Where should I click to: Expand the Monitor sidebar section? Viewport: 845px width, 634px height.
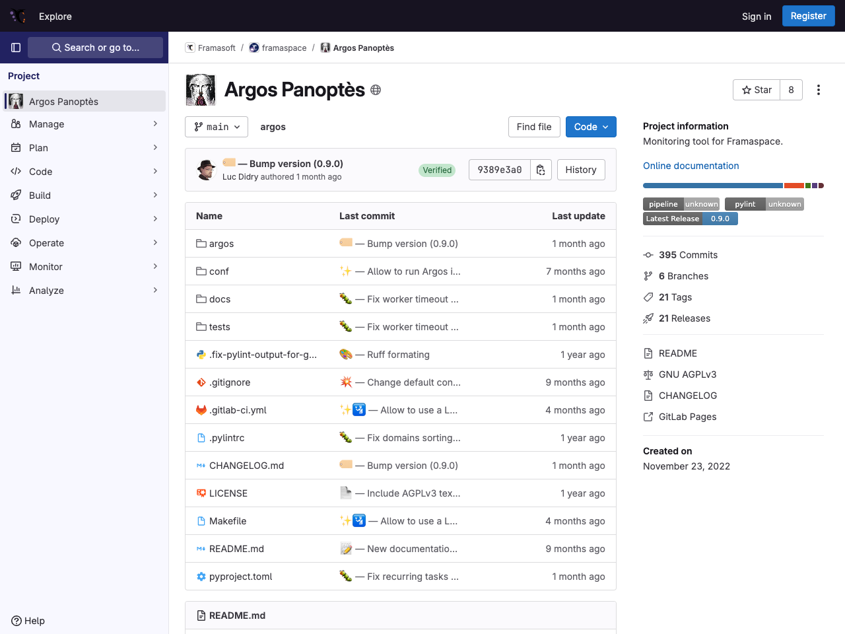tap(84, 267)
